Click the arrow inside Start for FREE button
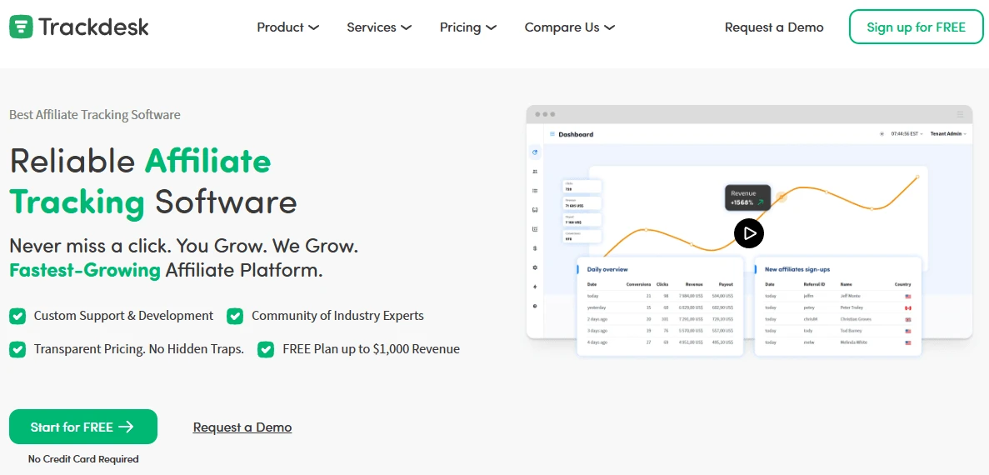The width and height of the screenshot is (989, 475). click(x=126, y=427)
